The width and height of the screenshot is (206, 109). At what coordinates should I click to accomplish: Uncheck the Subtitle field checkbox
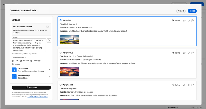click(x=21, y=61)
